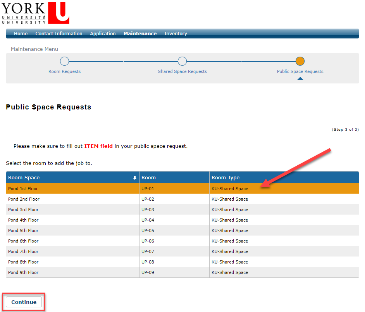This screenshot has width=365, height=312.
Task: Click the UP-03 room cell
Action: point(174,210)
